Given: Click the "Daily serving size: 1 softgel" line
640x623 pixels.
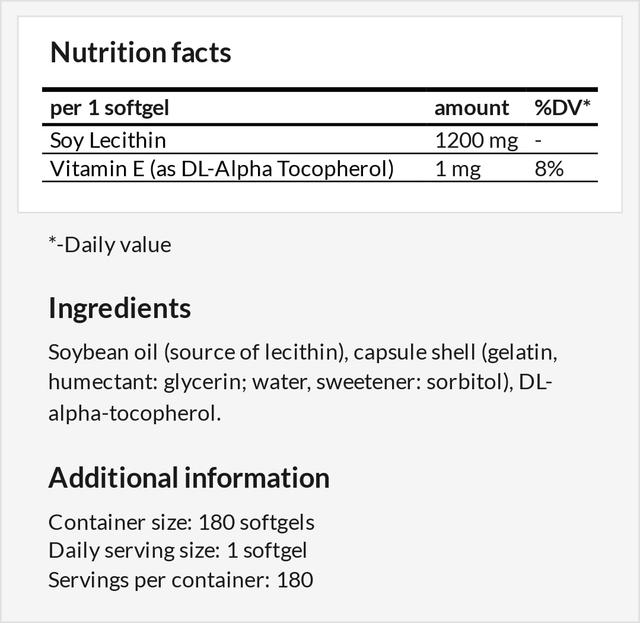Looking at the screenshot, I should (178, 551).
